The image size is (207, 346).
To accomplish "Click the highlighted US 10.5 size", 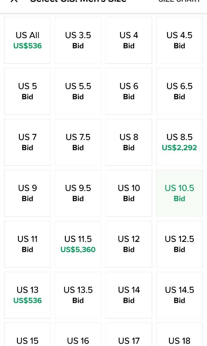I will coord(179,193).
